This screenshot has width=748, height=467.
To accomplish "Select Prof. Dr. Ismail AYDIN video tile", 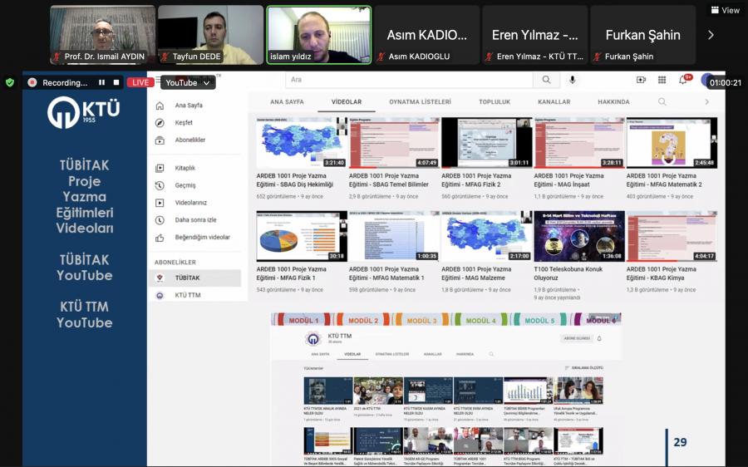I will (102, 35).
